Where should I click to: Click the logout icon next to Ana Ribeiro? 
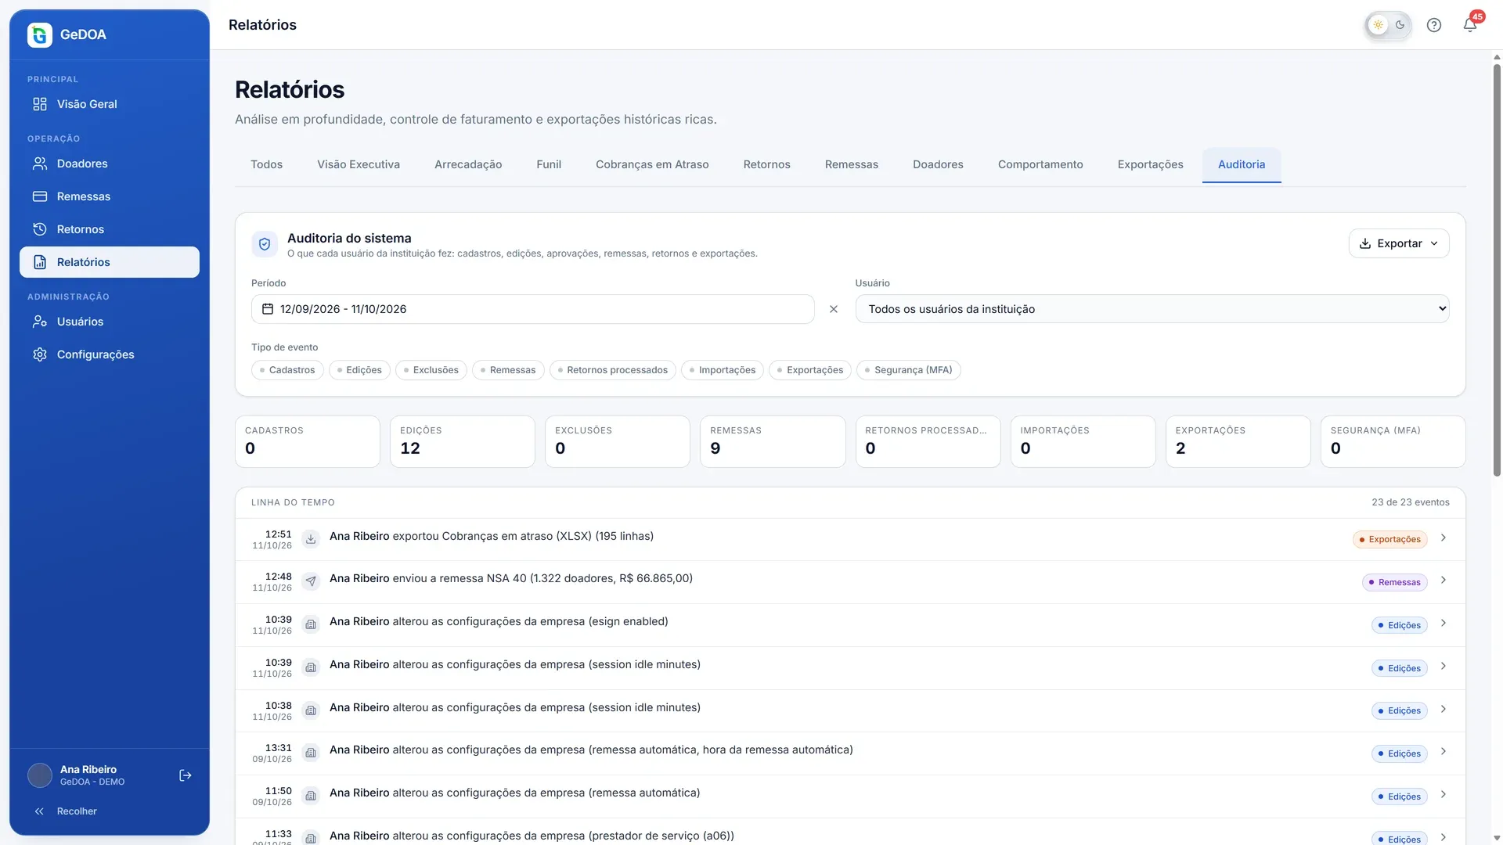pos(186,775)
